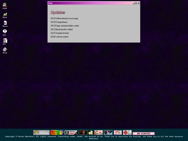Screen dimensions: 188x141
Task: Select the '04/22 Bandcamp links added' entry
Action: (x=62, y=29)
